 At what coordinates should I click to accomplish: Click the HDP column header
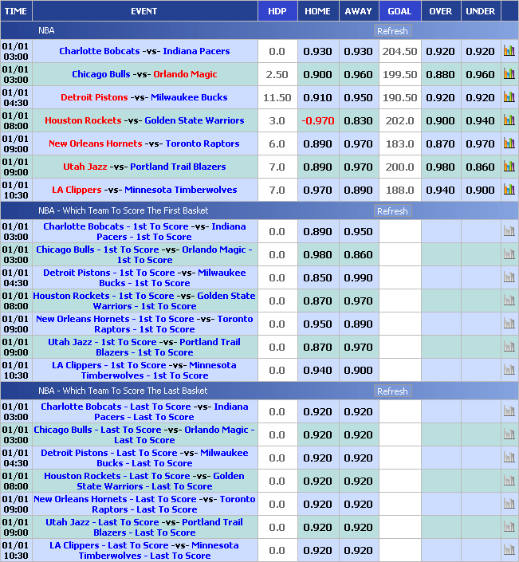click(277, 11)
